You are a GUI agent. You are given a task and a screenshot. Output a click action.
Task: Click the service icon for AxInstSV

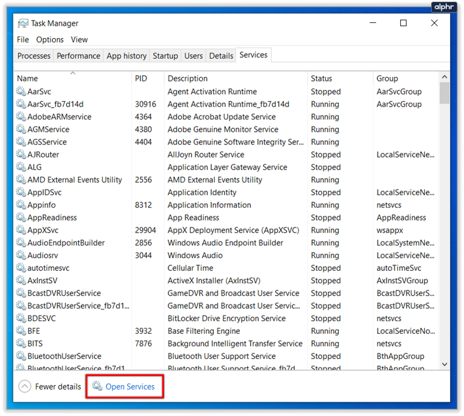point(21,280)
